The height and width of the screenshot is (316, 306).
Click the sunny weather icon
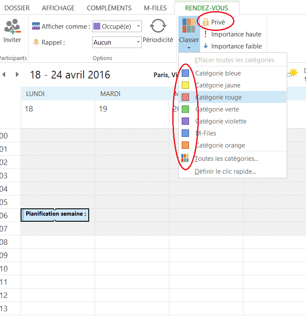click(x=293, y=73)
